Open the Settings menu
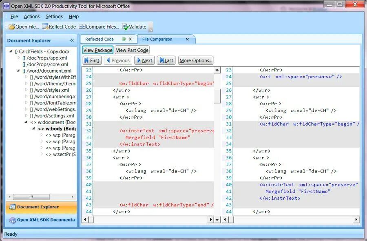Viewport: 367px width, 241px height. coord(54,17)
